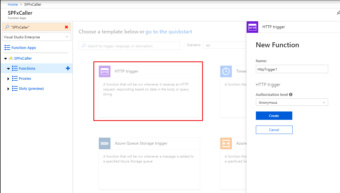Click the function Name input field

(x=292, y=69)
